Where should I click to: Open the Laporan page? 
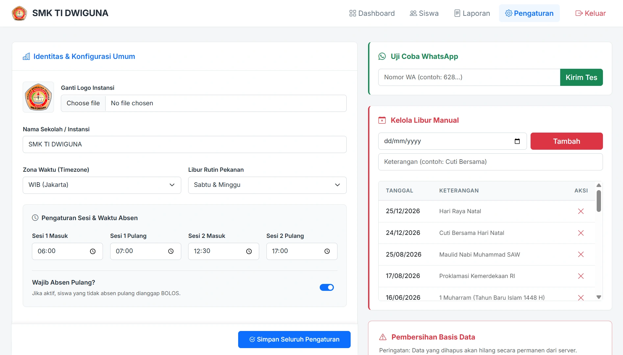(472, 13)
